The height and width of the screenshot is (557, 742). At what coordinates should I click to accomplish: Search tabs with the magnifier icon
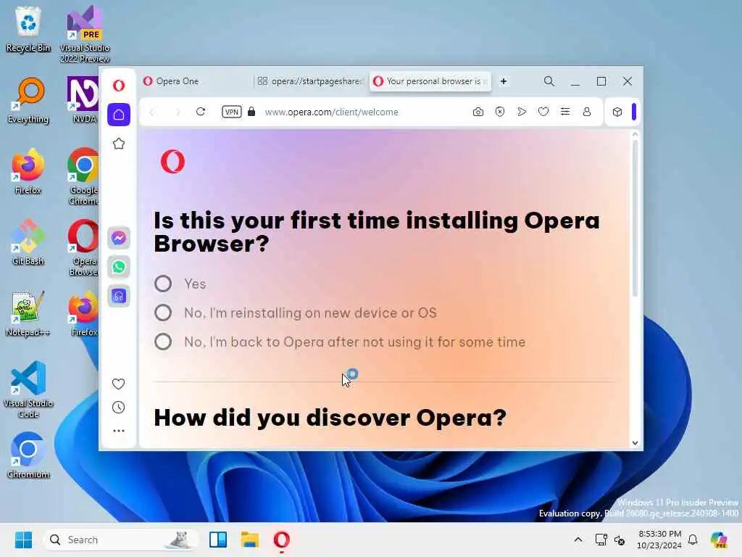[x=549, y=81]
